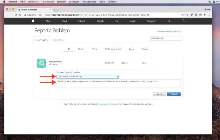Open the Apple site search icon
220x140 pixels.
[x=169, y=21]
